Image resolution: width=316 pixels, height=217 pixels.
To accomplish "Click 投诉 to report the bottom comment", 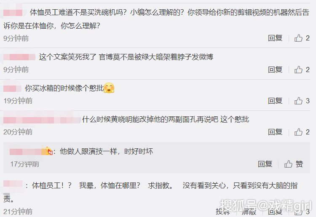I will 223,212.
